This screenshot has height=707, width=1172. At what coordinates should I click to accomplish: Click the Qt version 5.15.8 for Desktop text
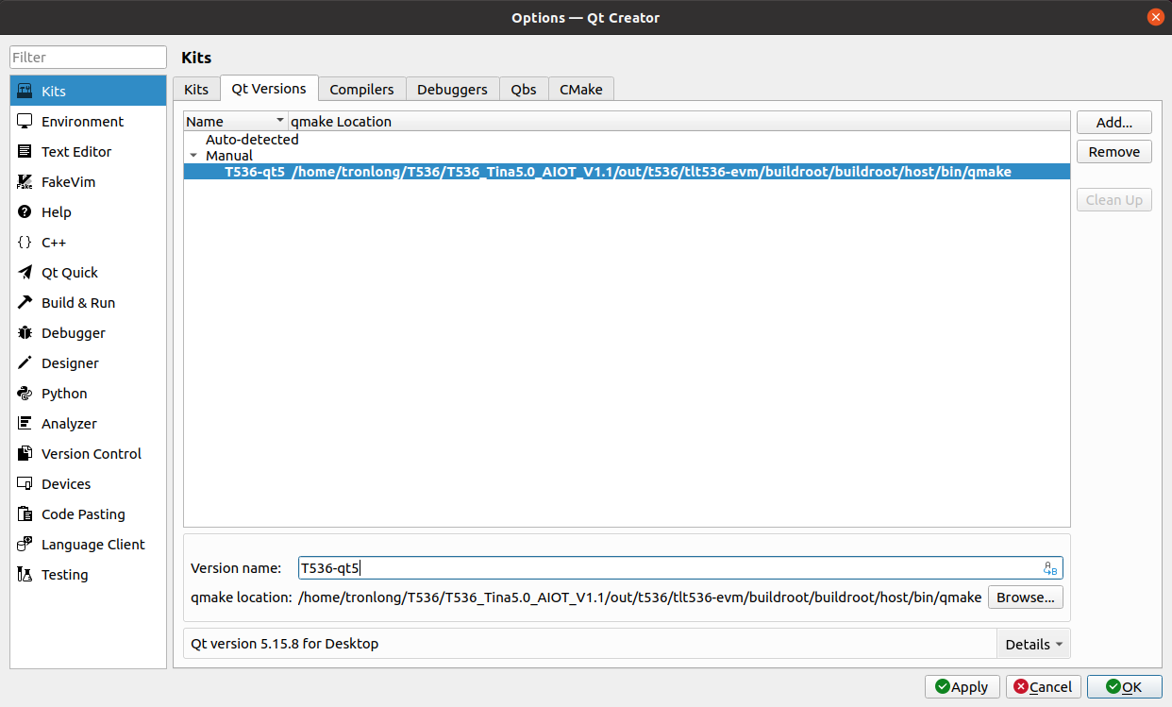(x=285, y=644)
